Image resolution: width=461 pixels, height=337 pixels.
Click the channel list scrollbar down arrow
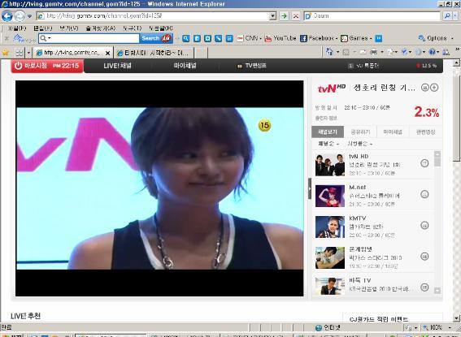click(437, 290)
